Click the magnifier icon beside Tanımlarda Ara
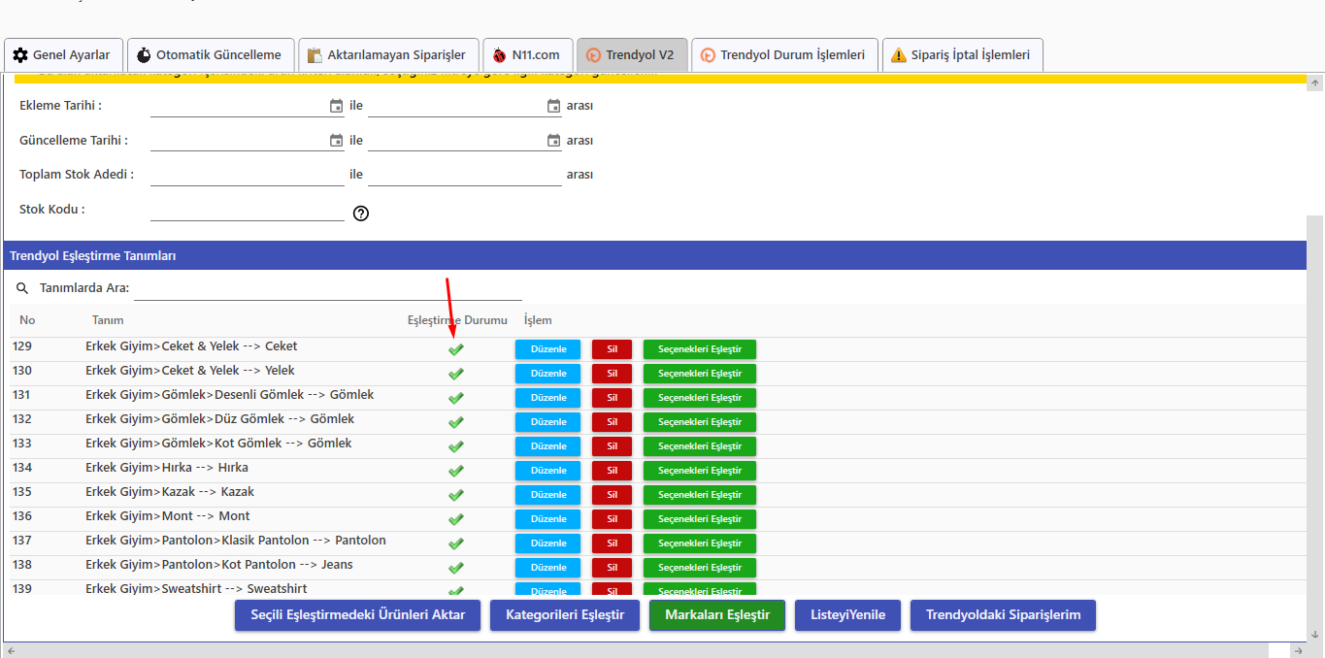Image resolution: width=1325 pixels, height=658 pixels. [x=23, y=288]
